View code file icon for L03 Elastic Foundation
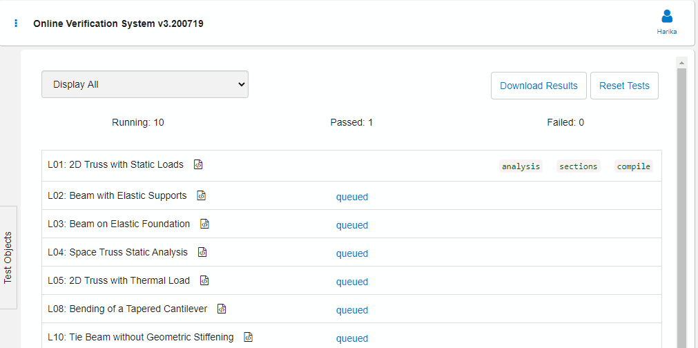 [x=204, y=224]
